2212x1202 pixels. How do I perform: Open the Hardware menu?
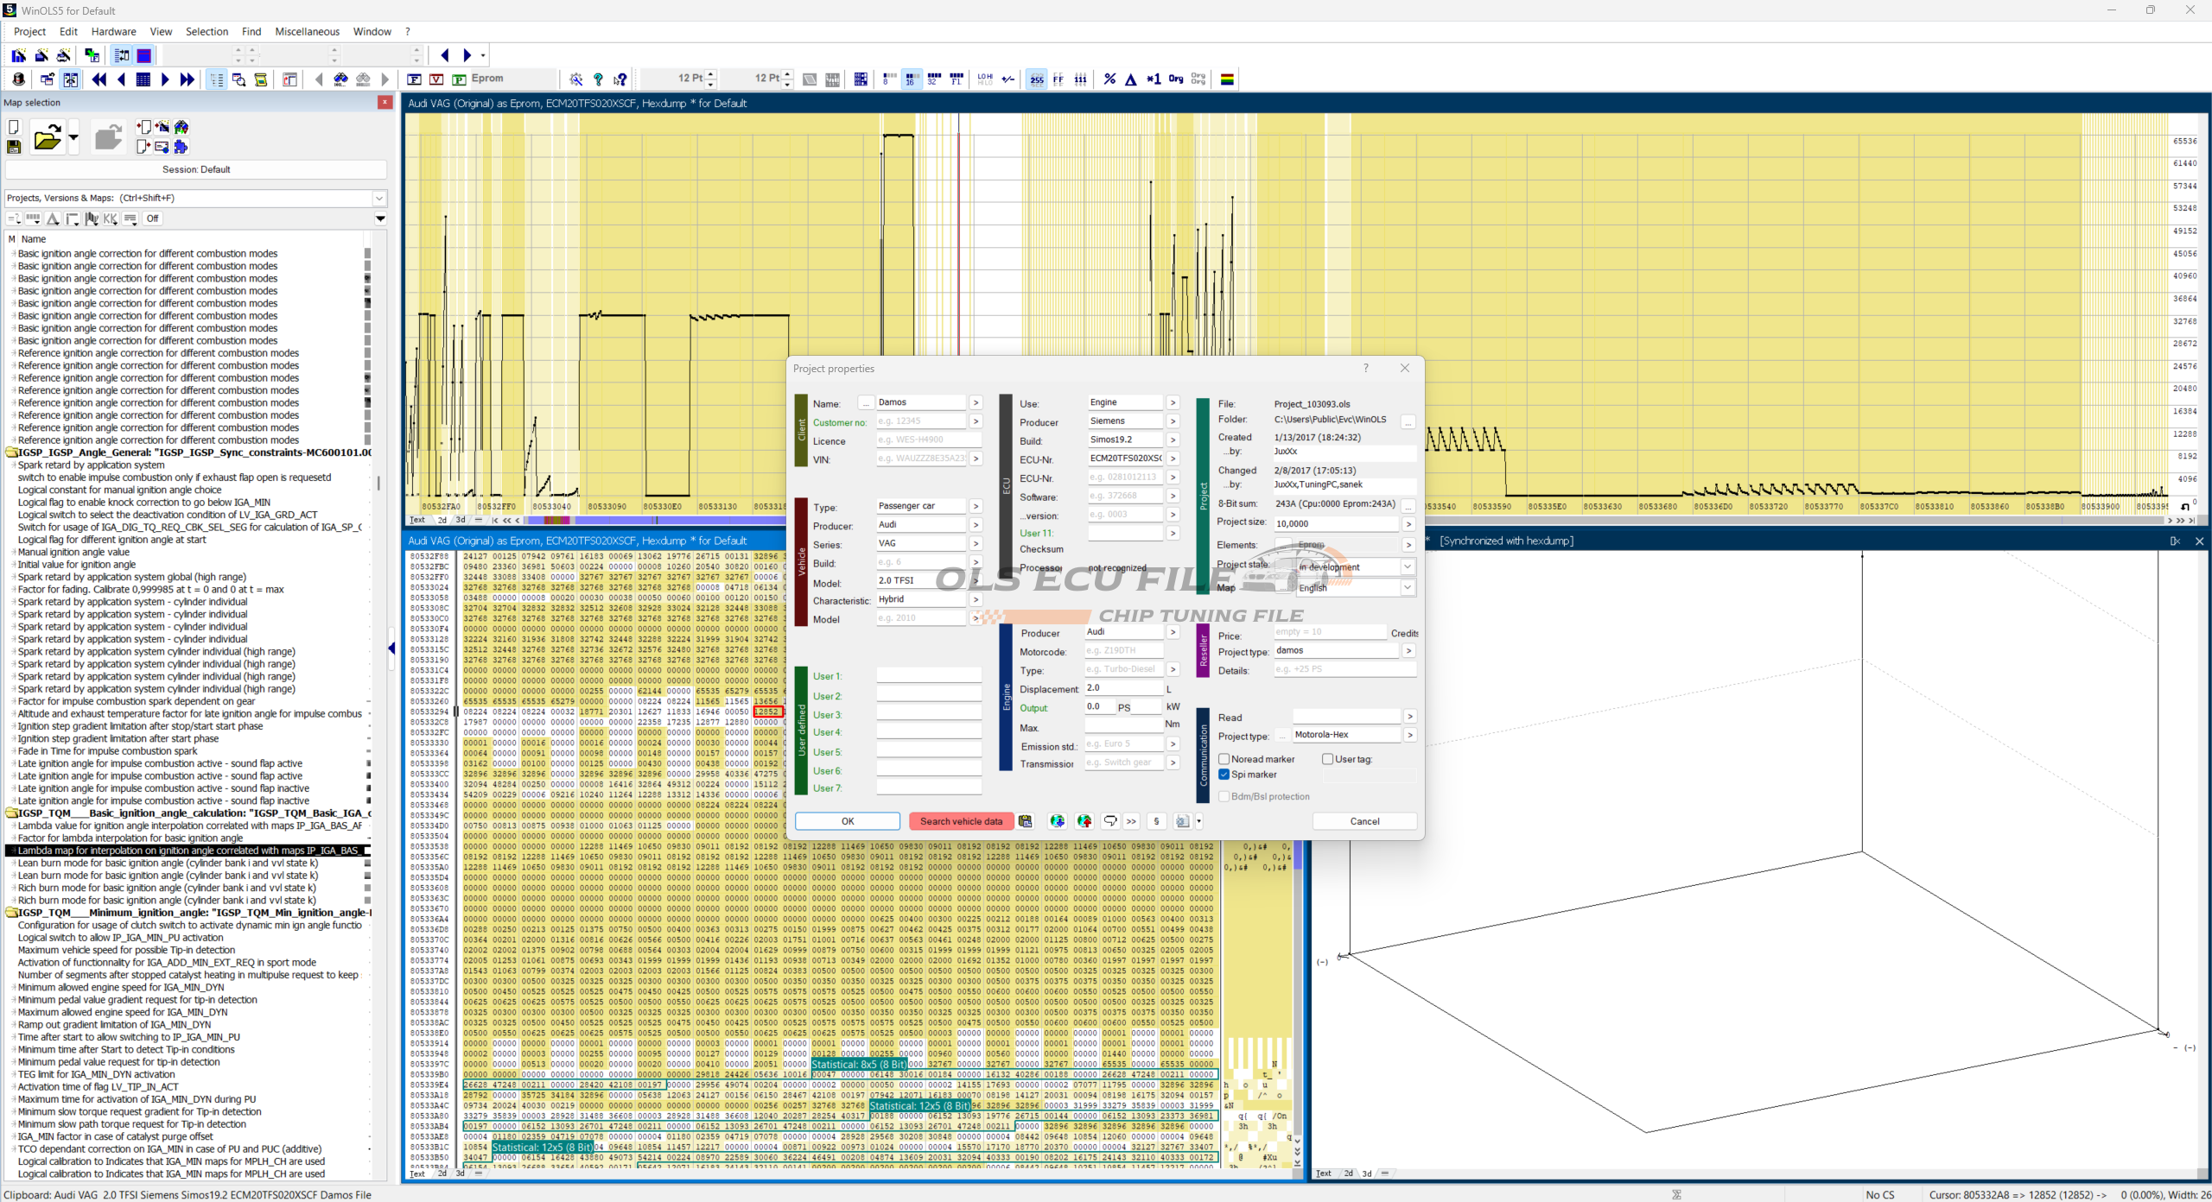(x=113, y=32)
